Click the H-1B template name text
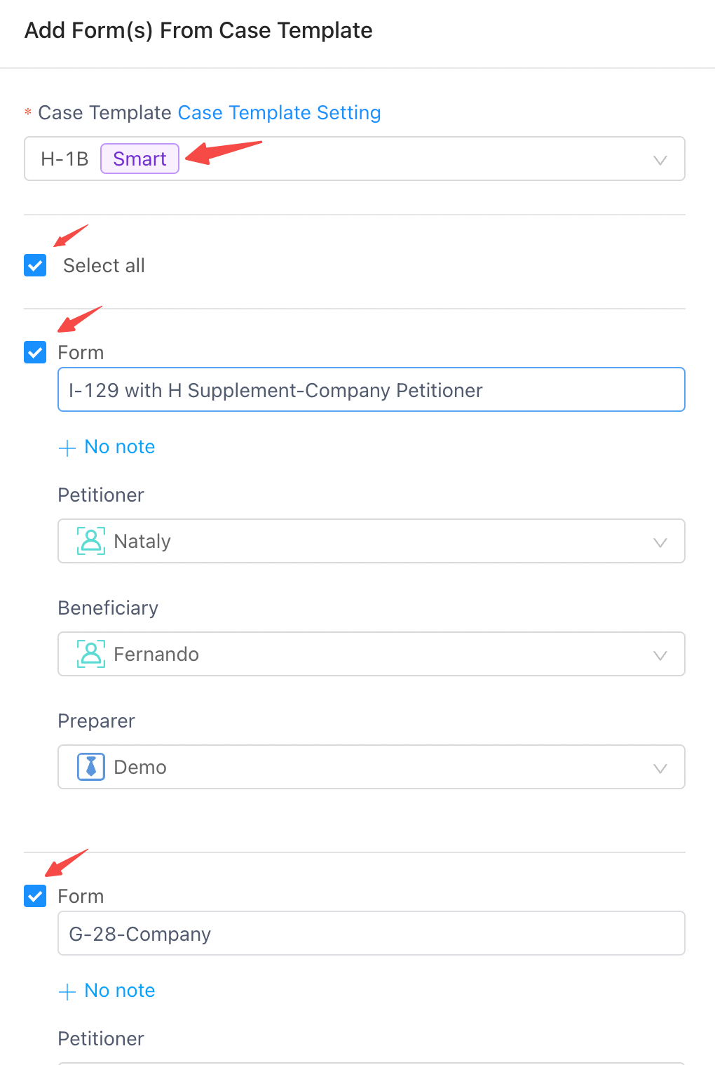The image size is (715, 1065). coord(64,159)
